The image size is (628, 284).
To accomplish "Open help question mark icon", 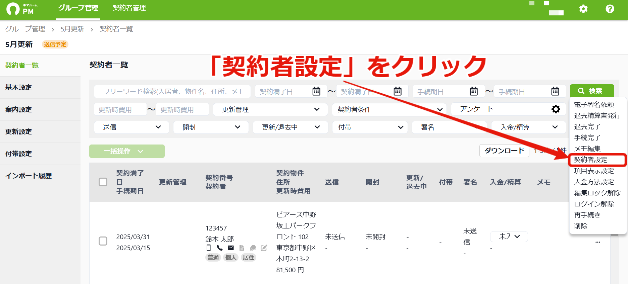I will pos(610,9).
